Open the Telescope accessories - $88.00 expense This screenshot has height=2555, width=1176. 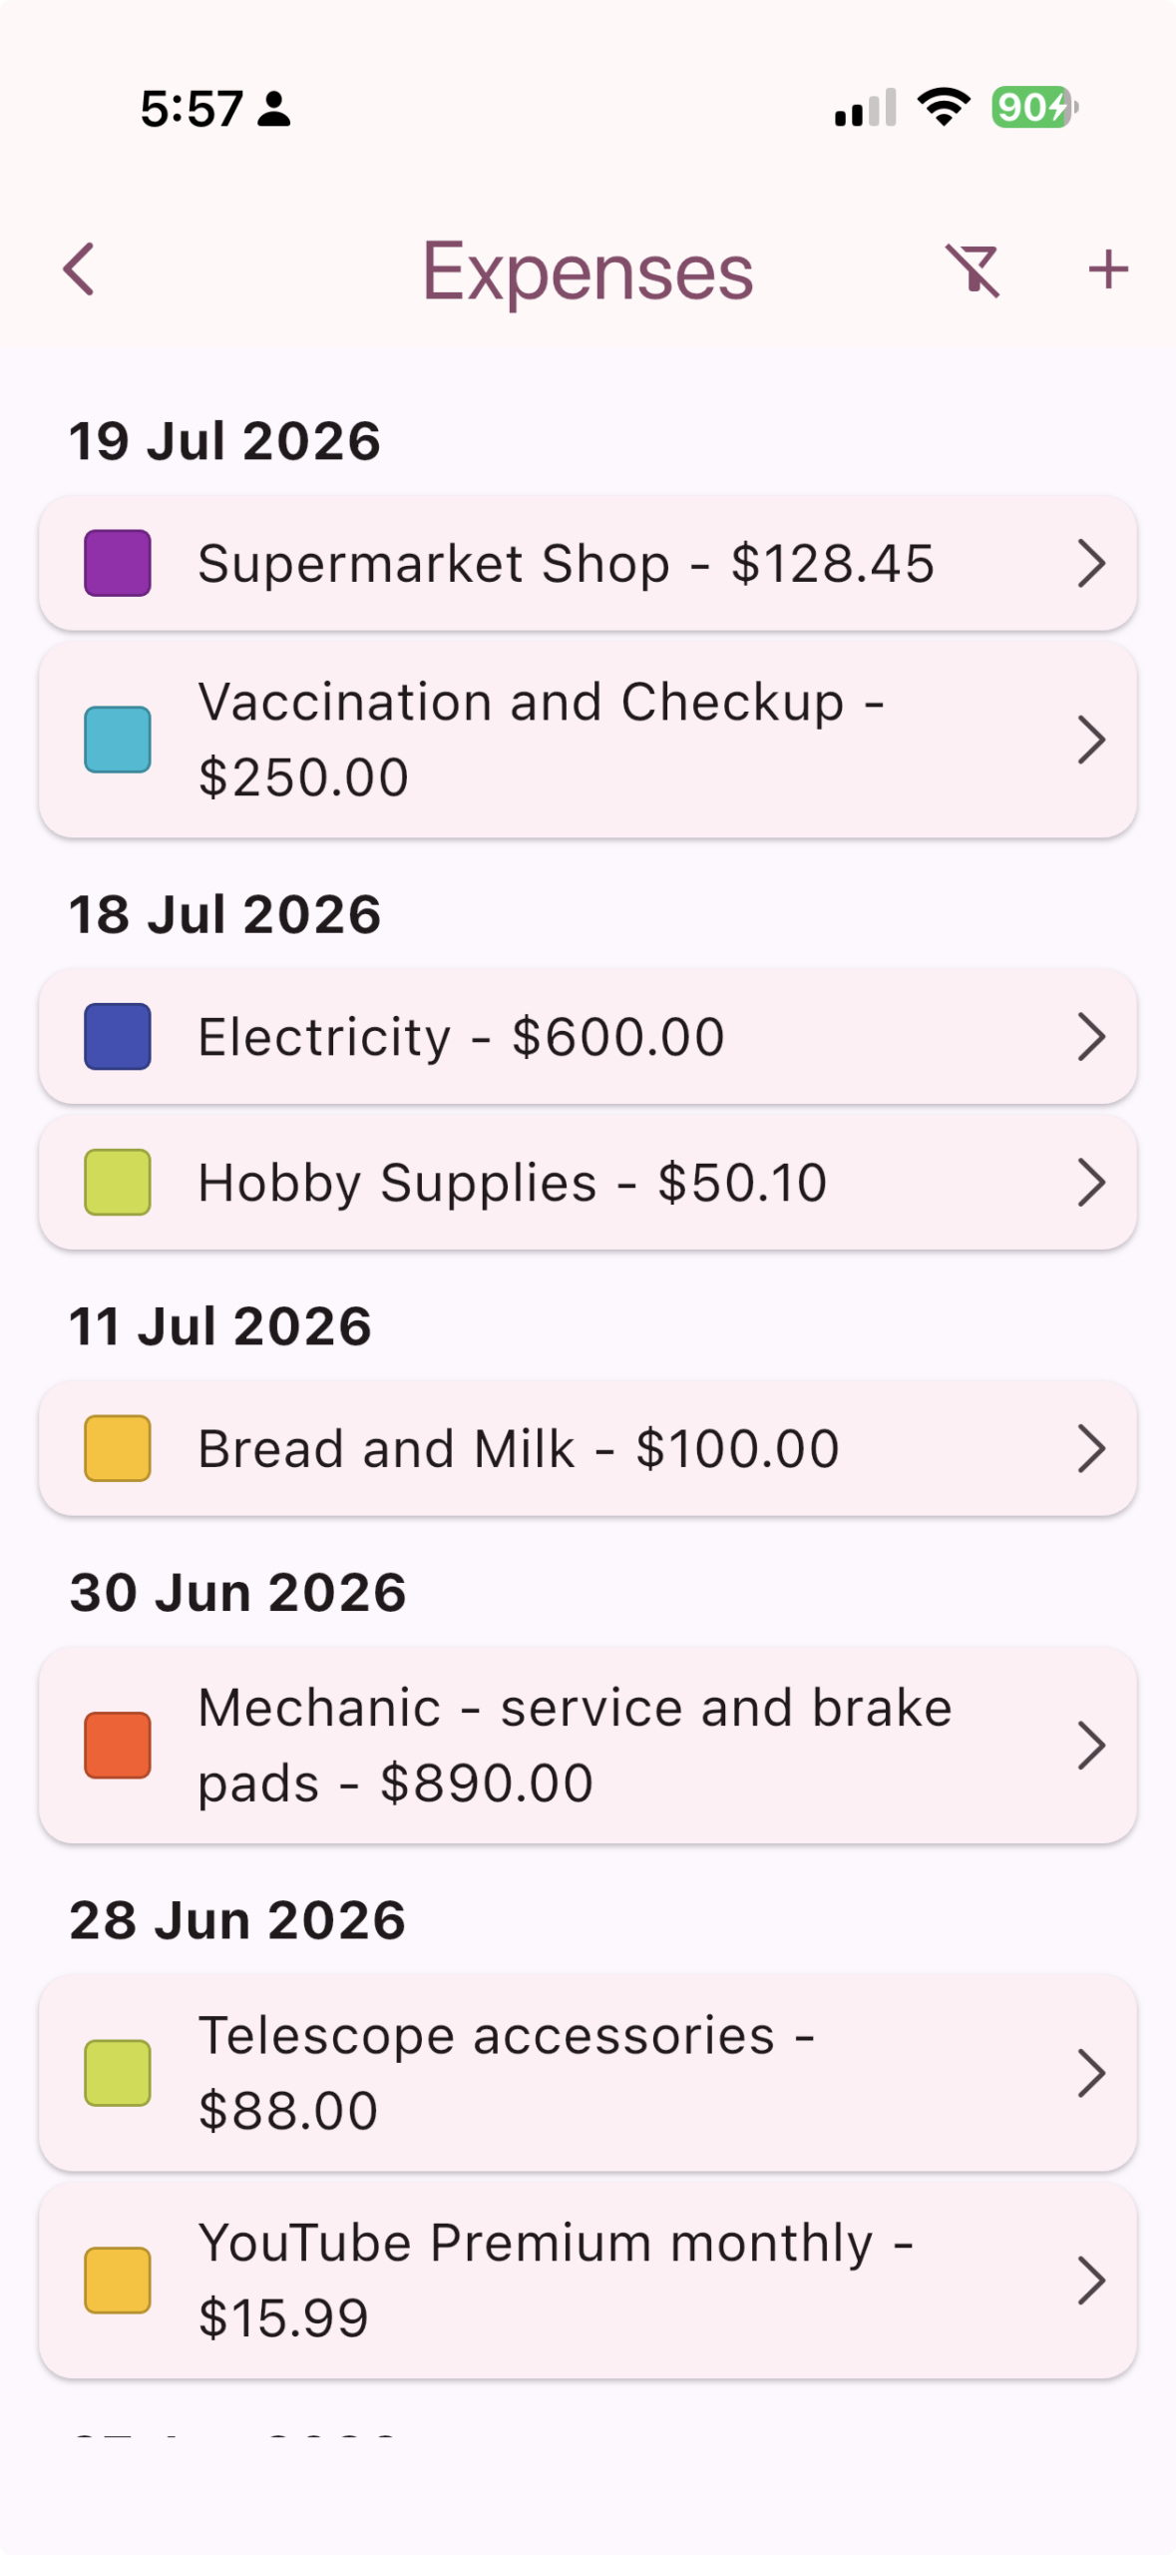[x=588, y=2072]
